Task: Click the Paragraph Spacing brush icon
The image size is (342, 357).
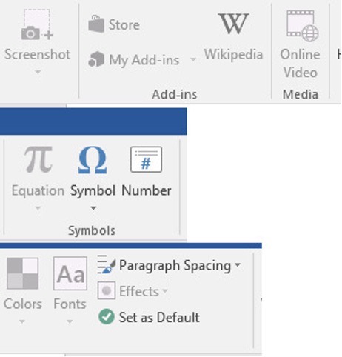Action: click(x=107, y=264)
